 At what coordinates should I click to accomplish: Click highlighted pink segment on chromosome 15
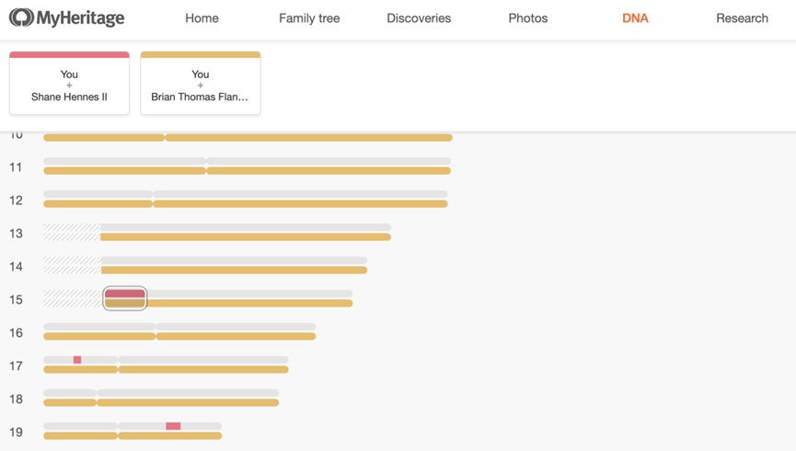click(x=125, y=294)
